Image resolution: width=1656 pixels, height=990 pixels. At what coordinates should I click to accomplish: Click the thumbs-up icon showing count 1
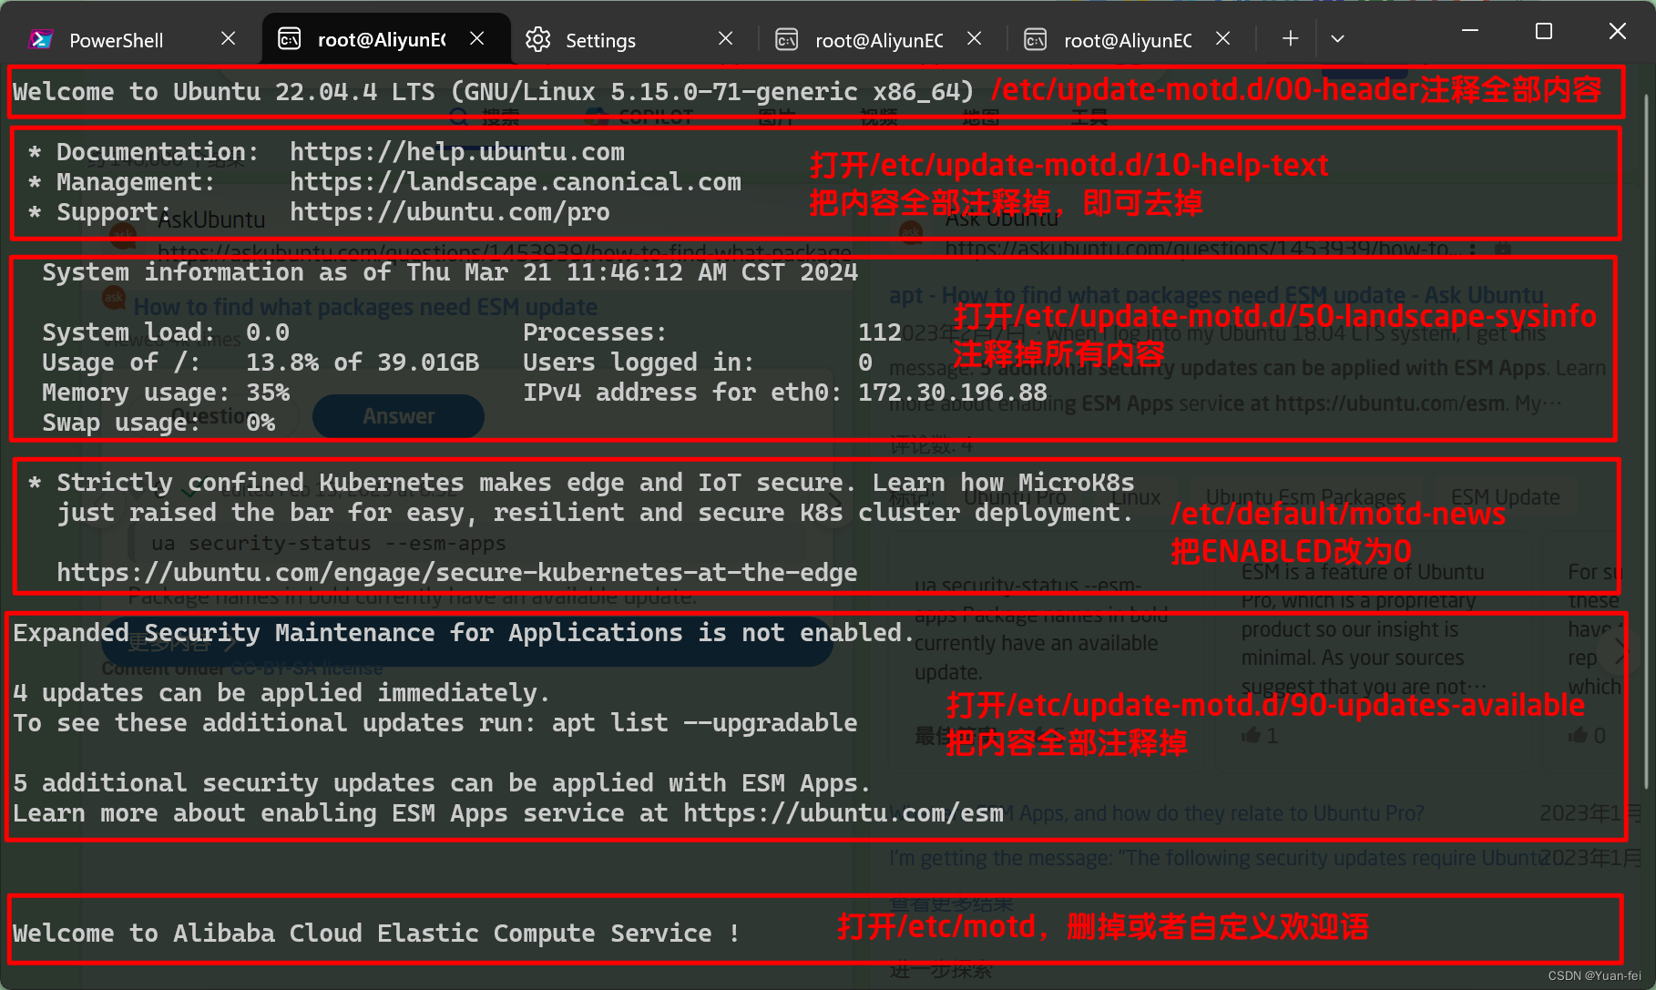[x=1250, y=736]
